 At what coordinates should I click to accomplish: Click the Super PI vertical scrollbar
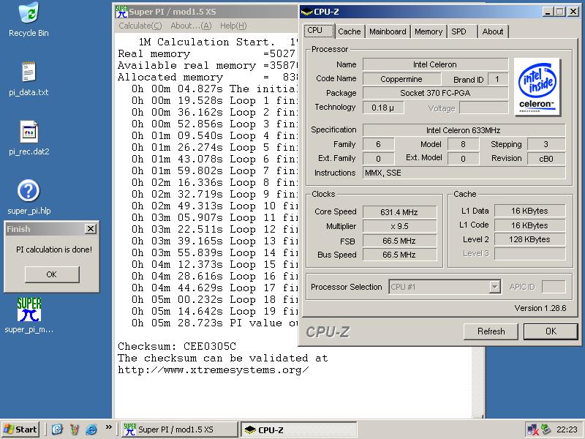click(x=478, y=380)
